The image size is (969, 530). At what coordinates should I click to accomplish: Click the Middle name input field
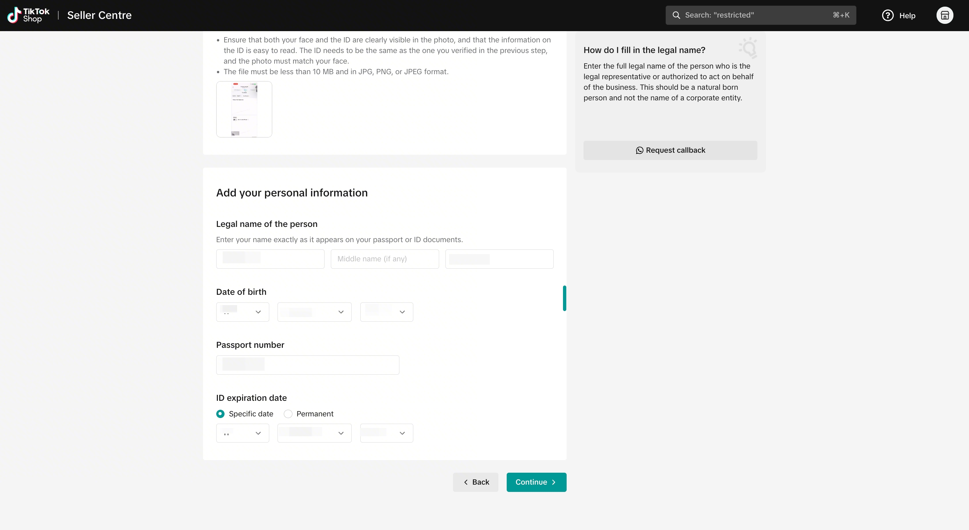(x=384, y=259)
